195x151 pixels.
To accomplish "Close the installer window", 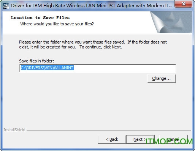I will click(183, 4).
